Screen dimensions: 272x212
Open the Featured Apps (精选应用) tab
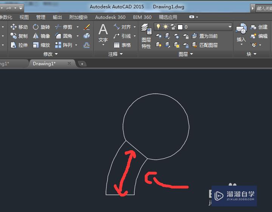[x=168, y=17]
